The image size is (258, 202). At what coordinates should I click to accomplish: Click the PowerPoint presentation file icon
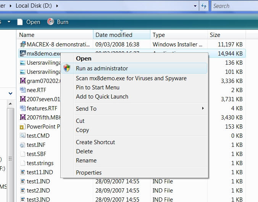pos(23,127)
